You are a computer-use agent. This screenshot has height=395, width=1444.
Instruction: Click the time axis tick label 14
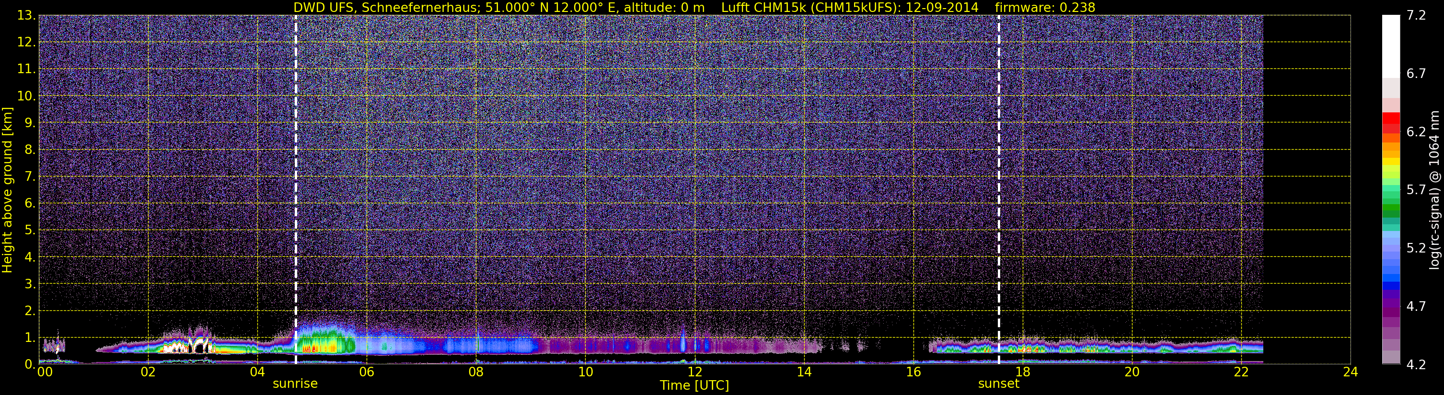(x=804, y=373)
